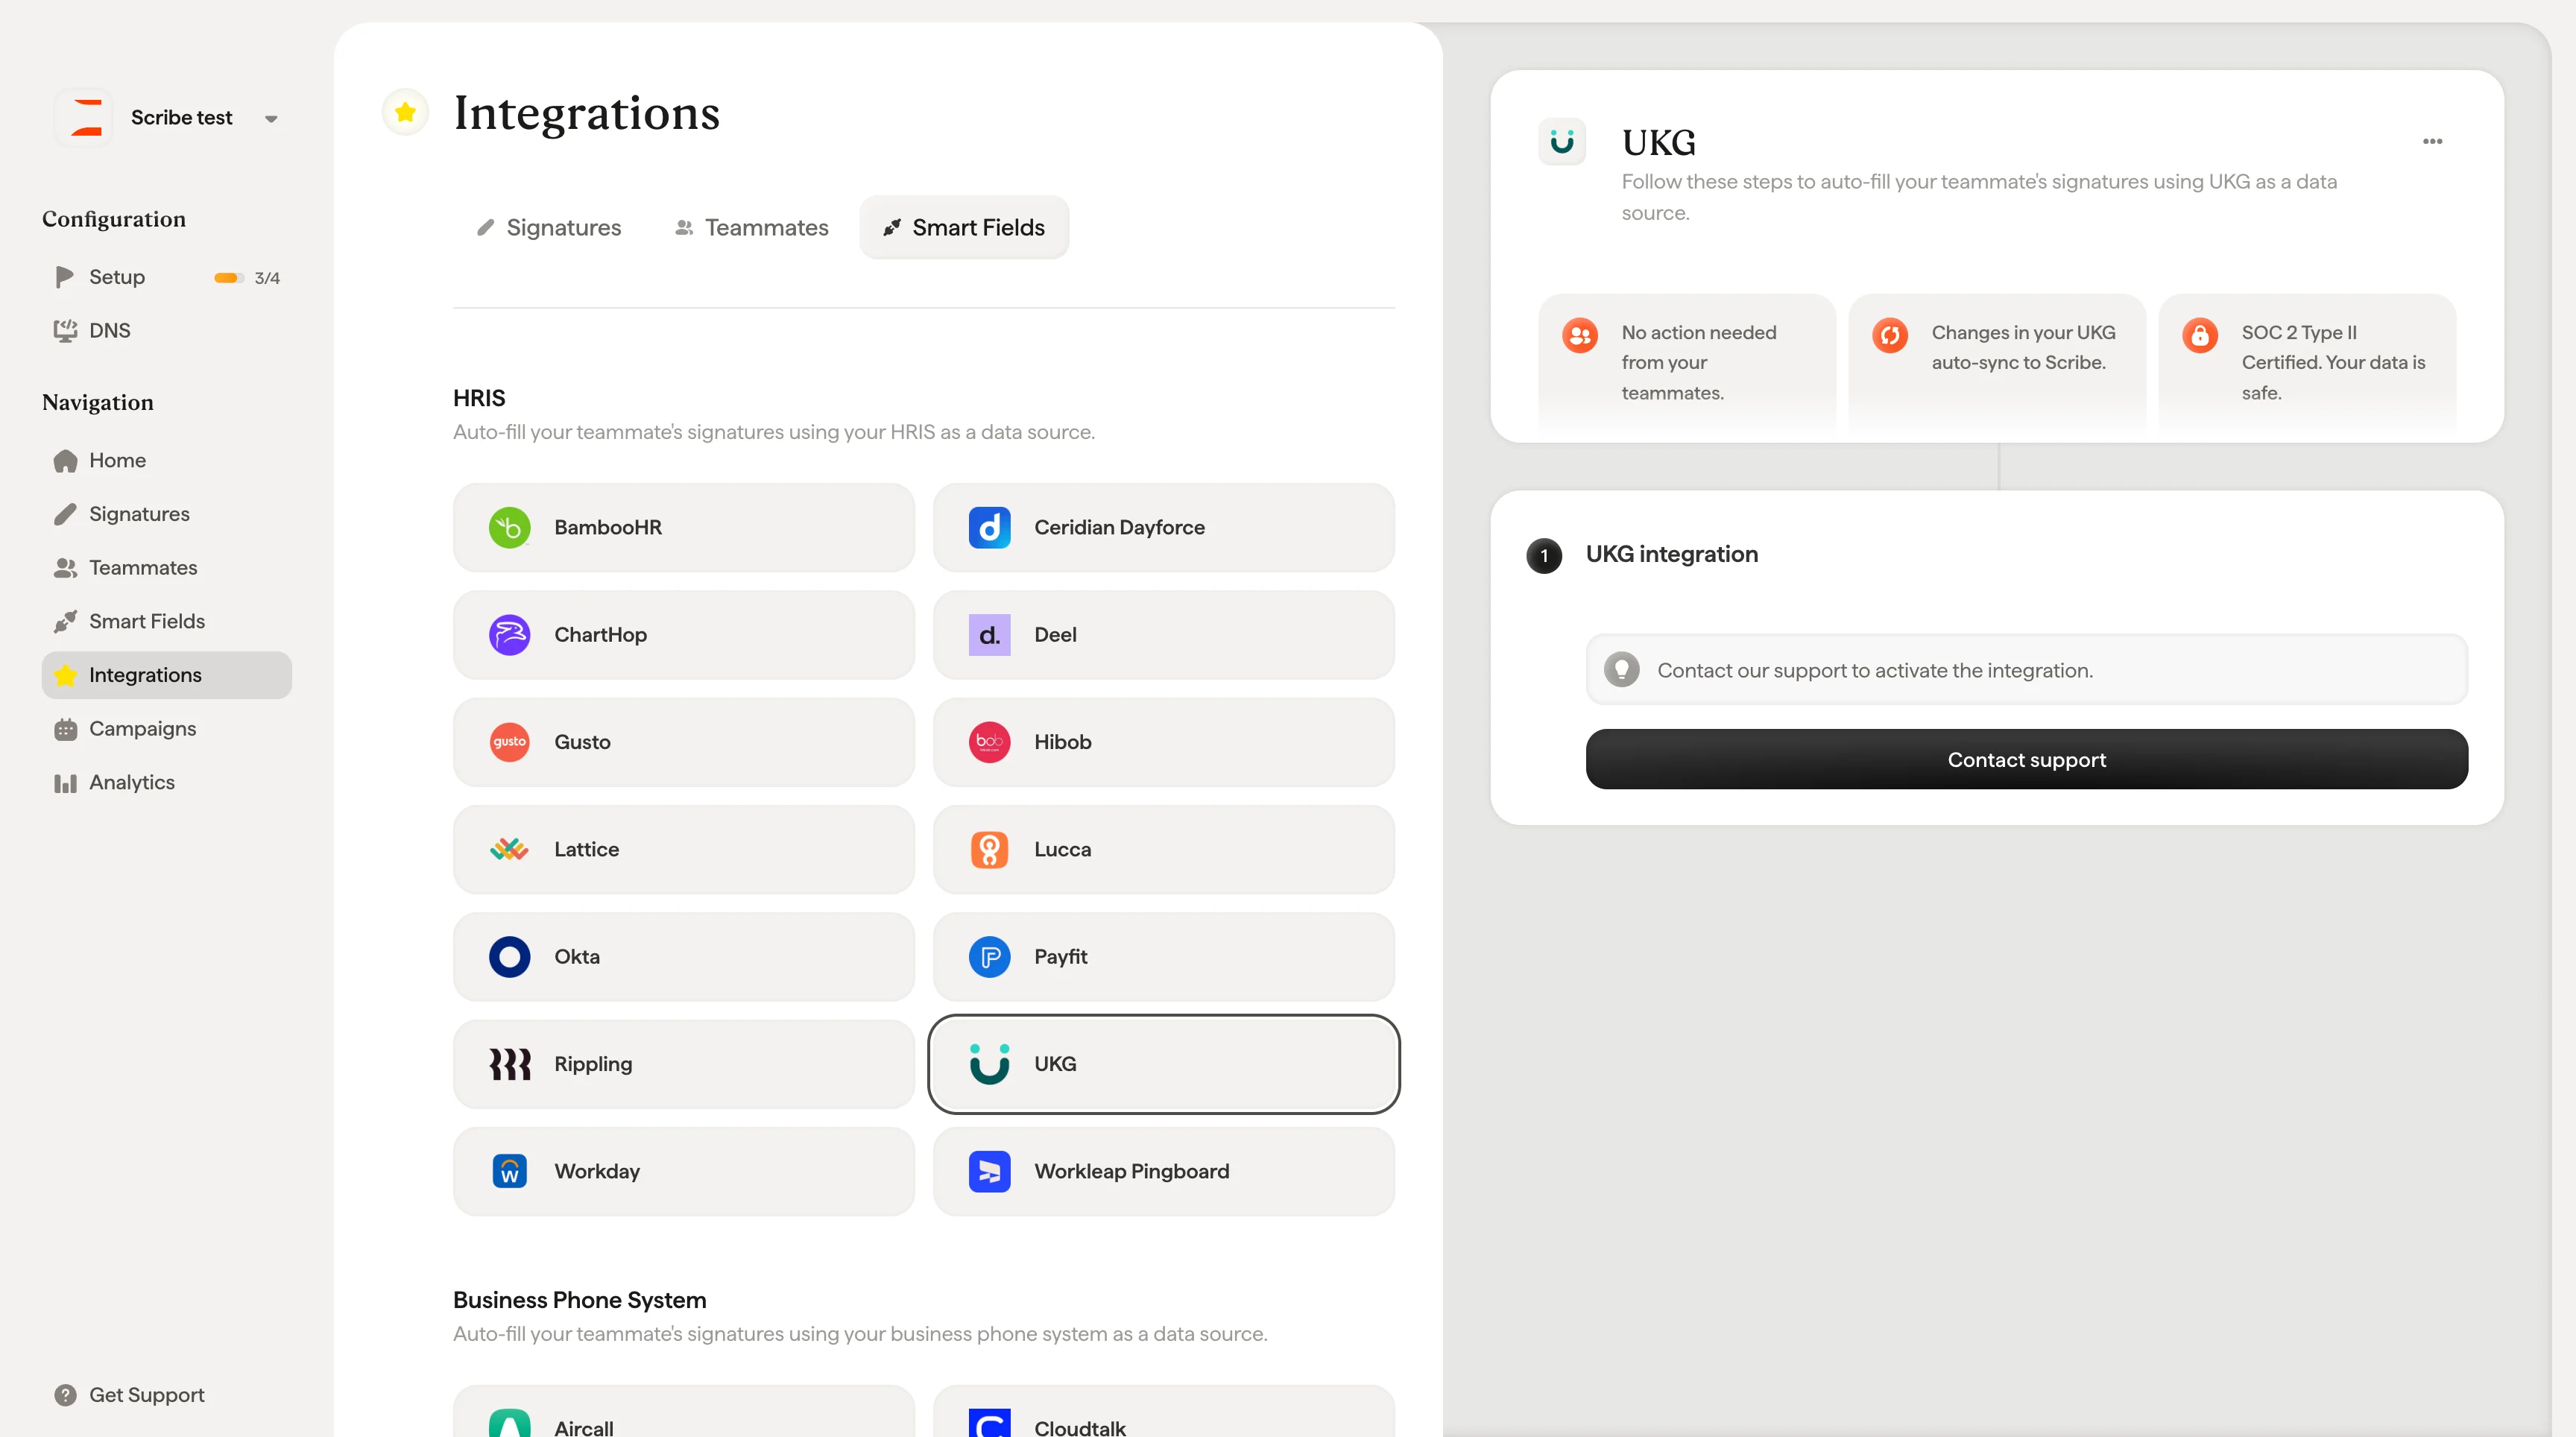
Task: Click the Signatures pen icon in sidebar
Action: pyautogui.click(x=65, y=514)
